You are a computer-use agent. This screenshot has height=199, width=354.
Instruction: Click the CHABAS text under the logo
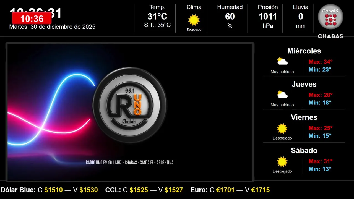(330, 36)
